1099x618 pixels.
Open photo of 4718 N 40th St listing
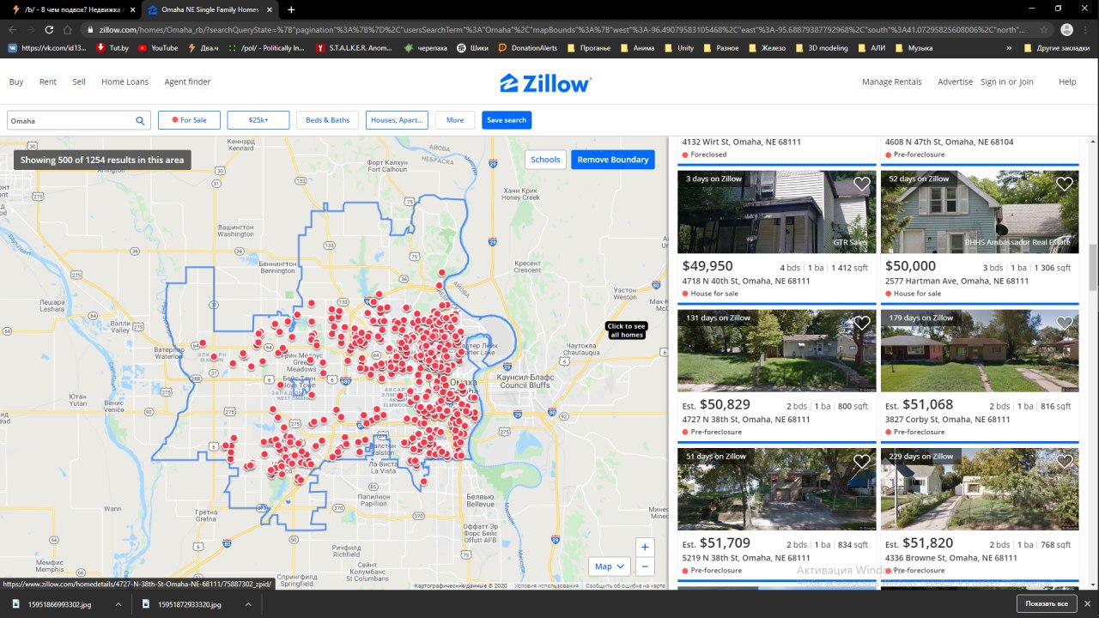[x=777, y=211]
